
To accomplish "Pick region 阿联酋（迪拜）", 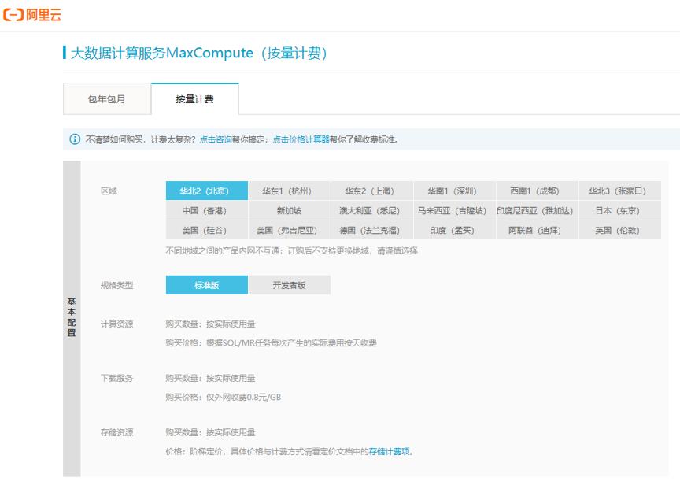I will click(x=538, y=230).
